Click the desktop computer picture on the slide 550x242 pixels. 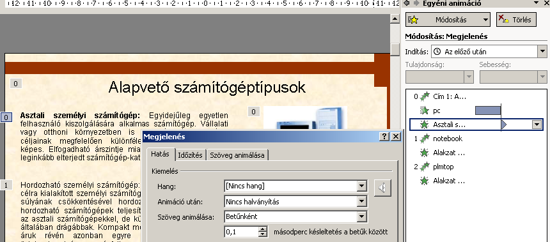(305, 118)
